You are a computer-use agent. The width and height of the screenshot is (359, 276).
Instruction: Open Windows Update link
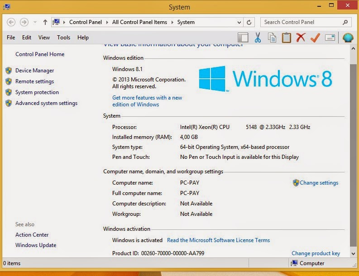[x=36, y=245]
